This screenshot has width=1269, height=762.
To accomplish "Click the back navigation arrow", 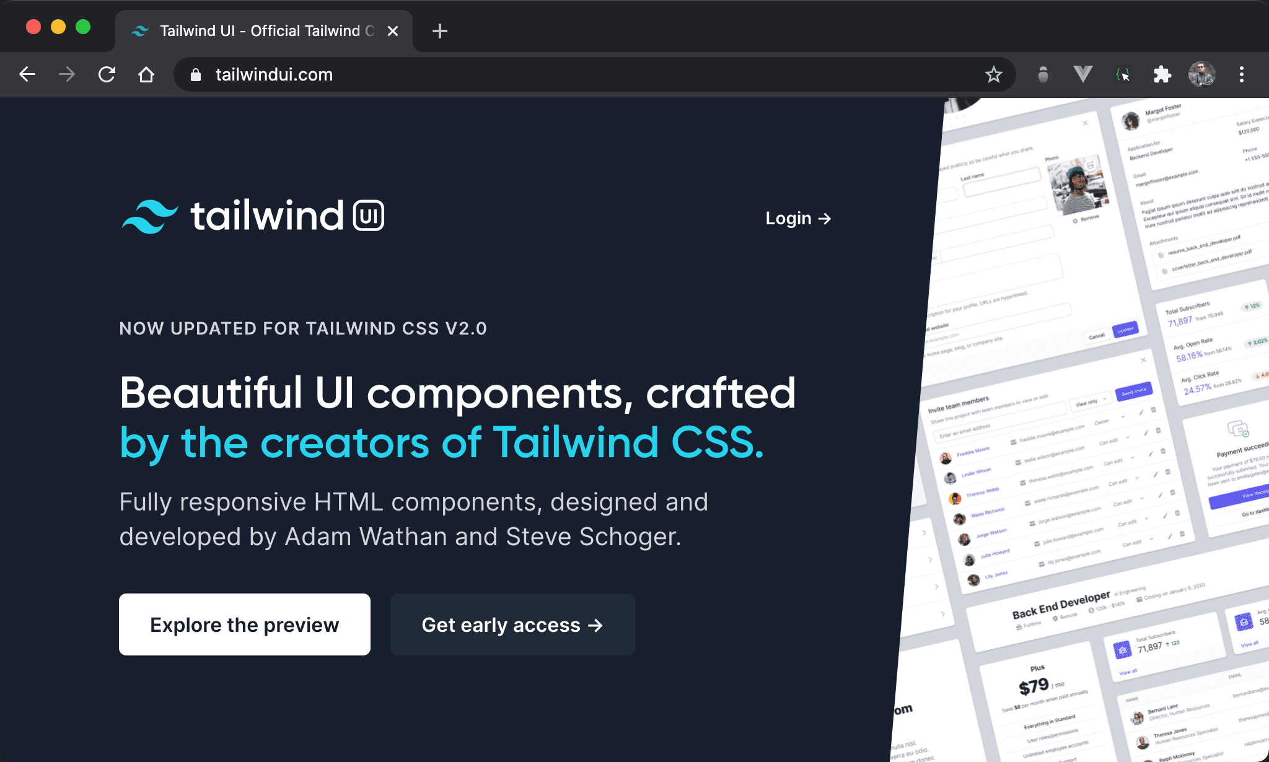I will click(x=25, y=74).
